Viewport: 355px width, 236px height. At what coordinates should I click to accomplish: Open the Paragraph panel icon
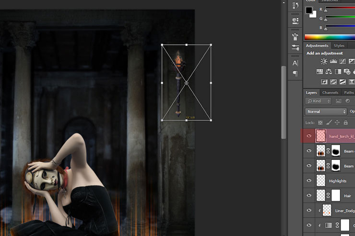coord(295,74)
